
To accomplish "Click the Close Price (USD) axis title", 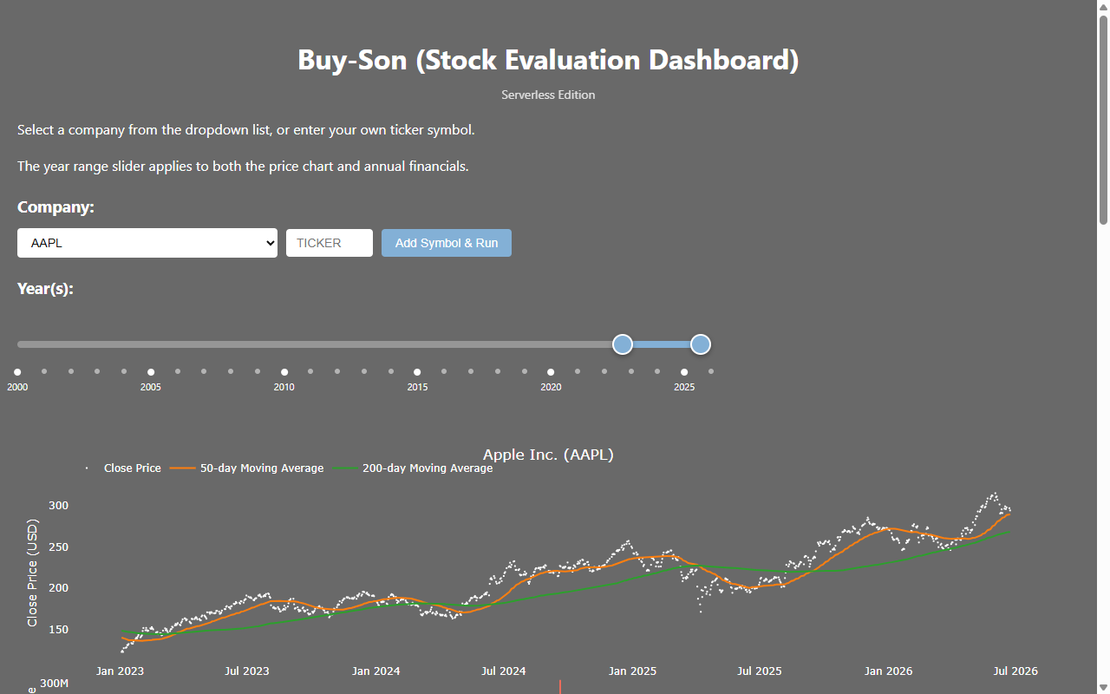I will click(x=32, y=573).
